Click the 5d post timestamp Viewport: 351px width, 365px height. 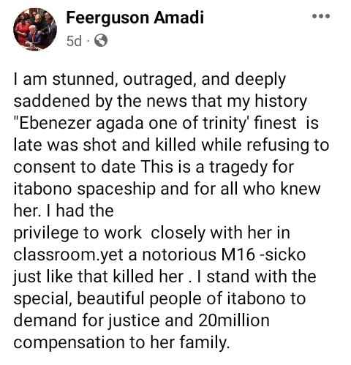[74, 41]
